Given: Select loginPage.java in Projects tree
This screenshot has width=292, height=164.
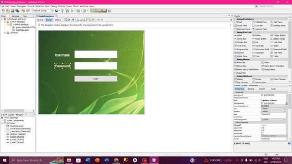Looking at the screenshot, I should tap(22, 30).
